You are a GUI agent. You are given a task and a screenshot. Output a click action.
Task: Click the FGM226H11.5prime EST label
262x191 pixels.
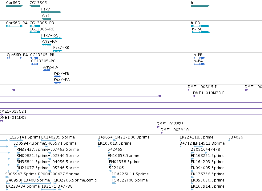pyautogui.click(x=130, y=174)
